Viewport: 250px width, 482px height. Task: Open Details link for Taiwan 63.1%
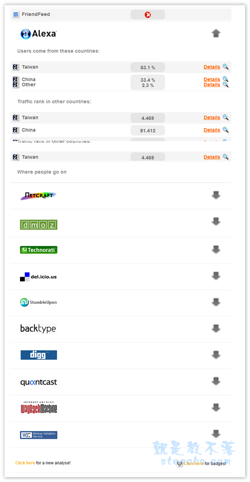(x=212, y=67)
